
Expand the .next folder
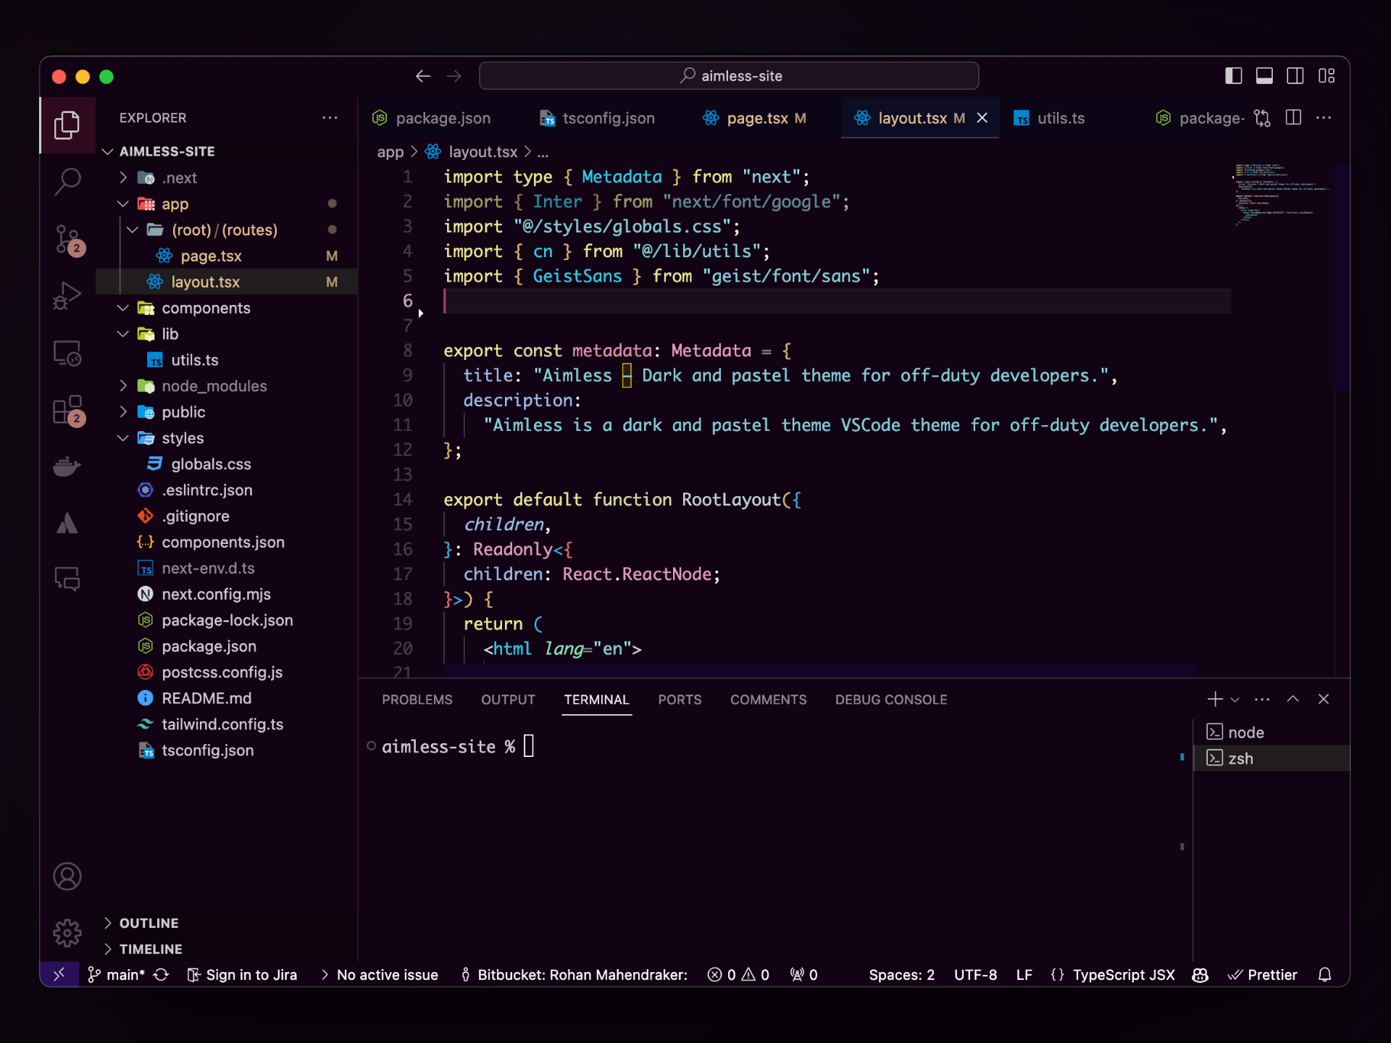coord(123,177)
